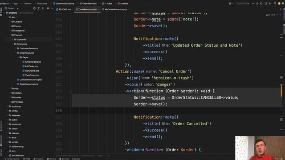285x160 pixels.
Task: Open the TODO tool window
Action: point(27,159)
